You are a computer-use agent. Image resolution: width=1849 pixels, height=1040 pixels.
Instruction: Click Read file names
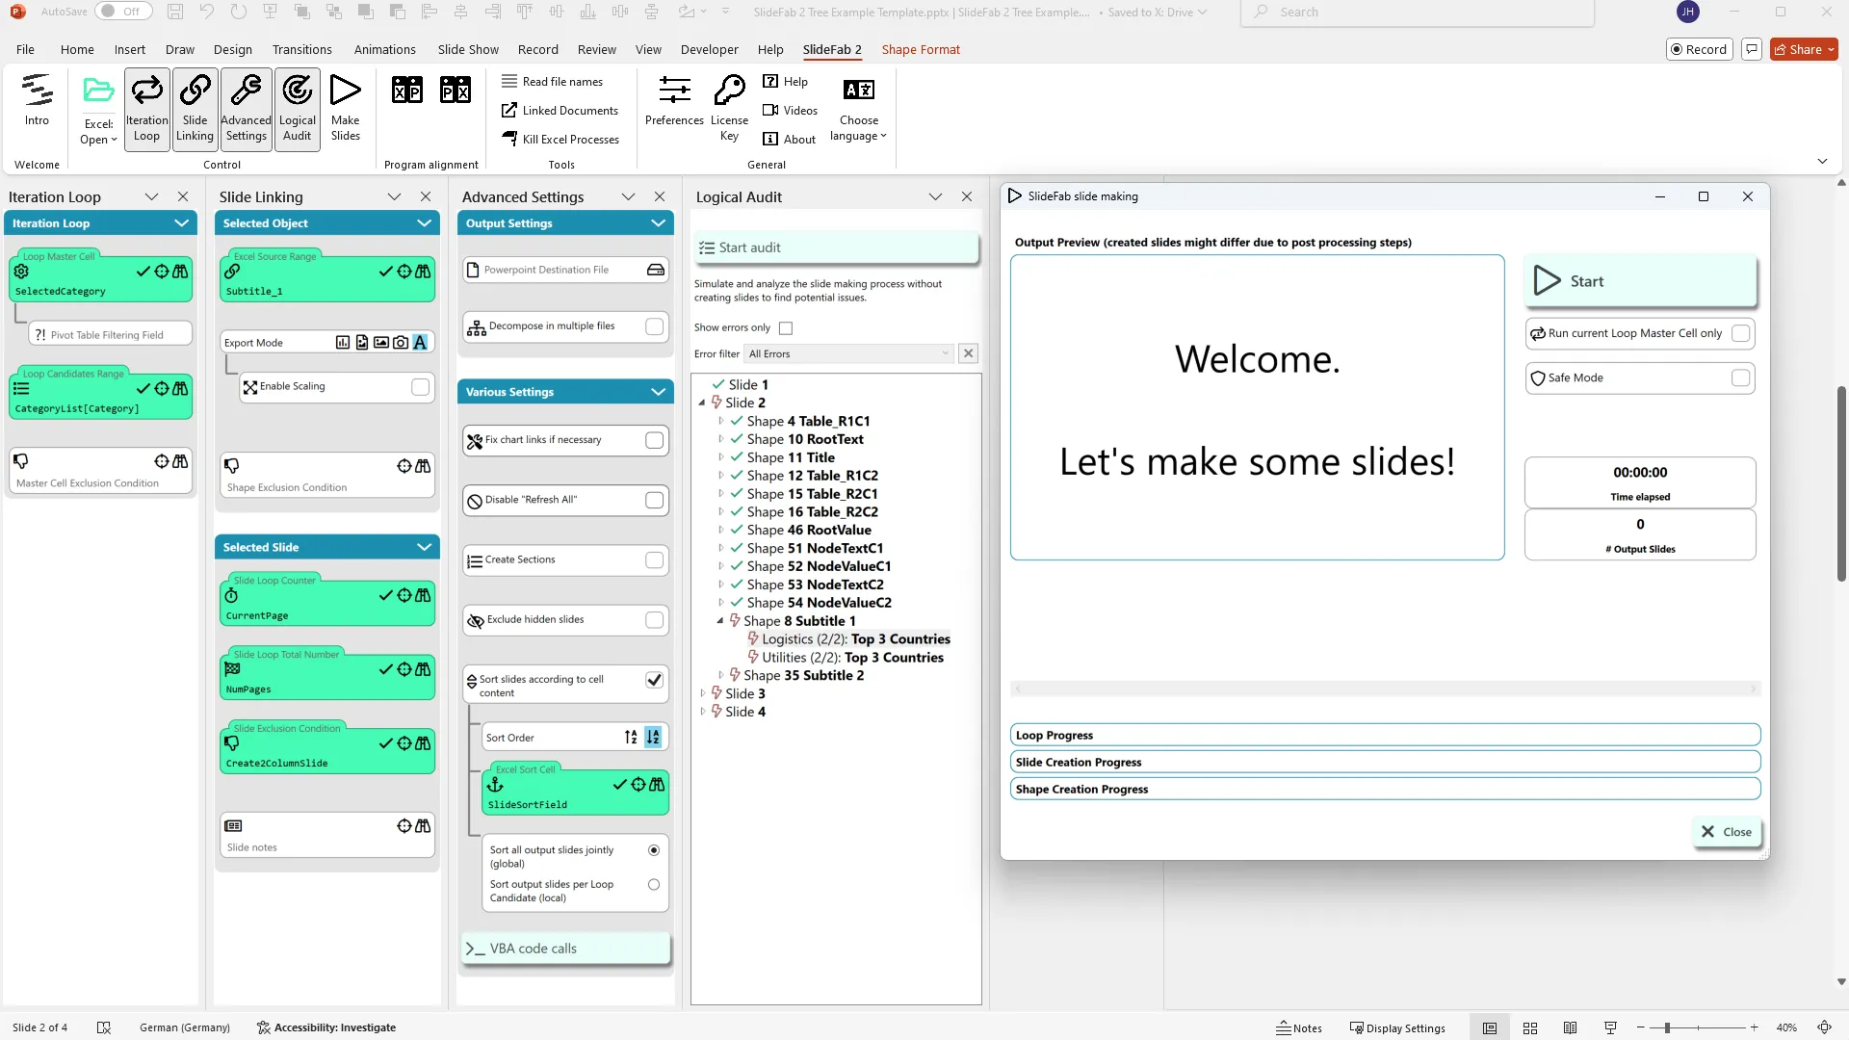pos(552,82)
